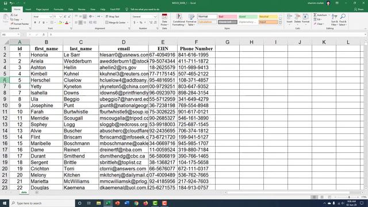
Task: Switch to the Formulas tab
Action: 59,9
